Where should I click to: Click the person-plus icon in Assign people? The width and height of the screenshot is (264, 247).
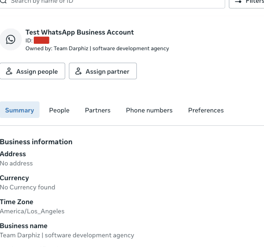coord(9,71)
